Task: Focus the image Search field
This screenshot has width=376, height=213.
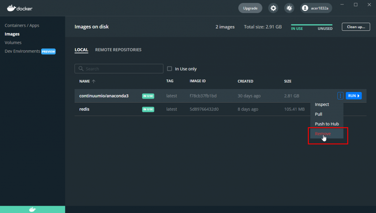Action: coord(119,69)
